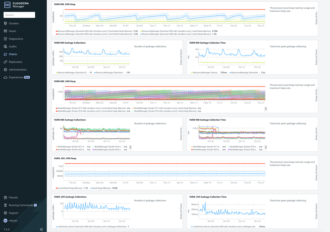
Task: Open the Administration menu
Action: tap(18, 69)
